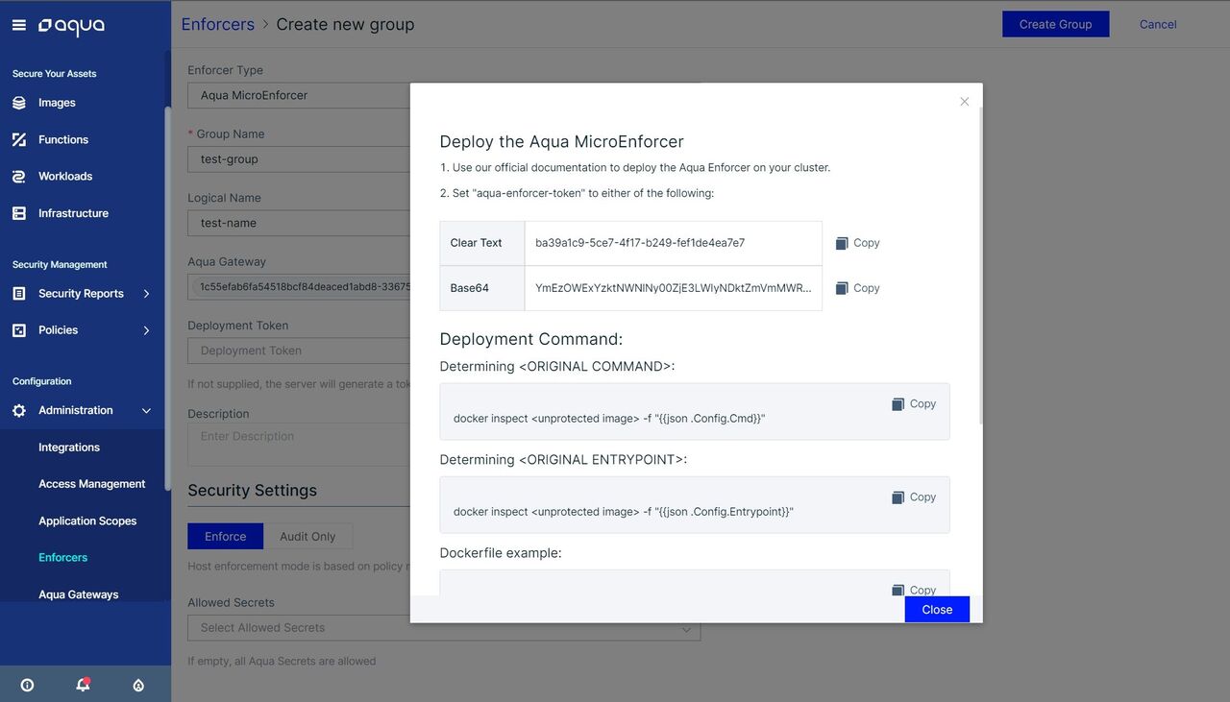The image size is (1230, 702).
Task: Select the Enforce mode
Action: point(226,537)
